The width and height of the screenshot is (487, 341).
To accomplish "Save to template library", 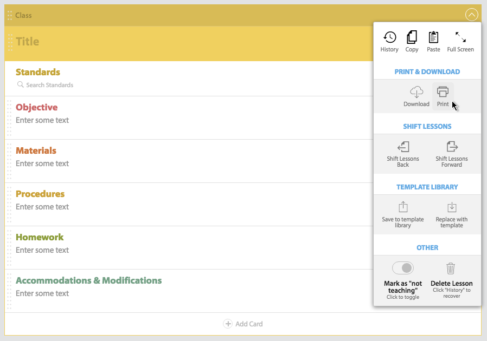I will pos(403,215).
